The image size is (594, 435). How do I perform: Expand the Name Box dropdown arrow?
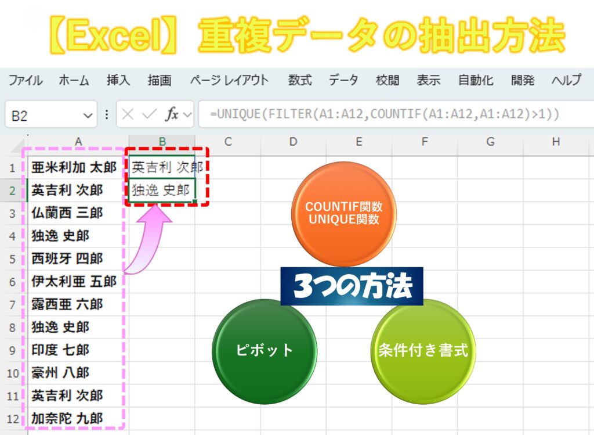point(88,115)
